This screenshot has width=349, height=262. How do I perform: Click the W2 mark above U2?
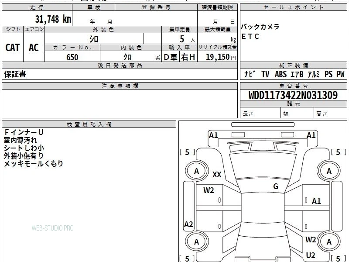point(311,240)
